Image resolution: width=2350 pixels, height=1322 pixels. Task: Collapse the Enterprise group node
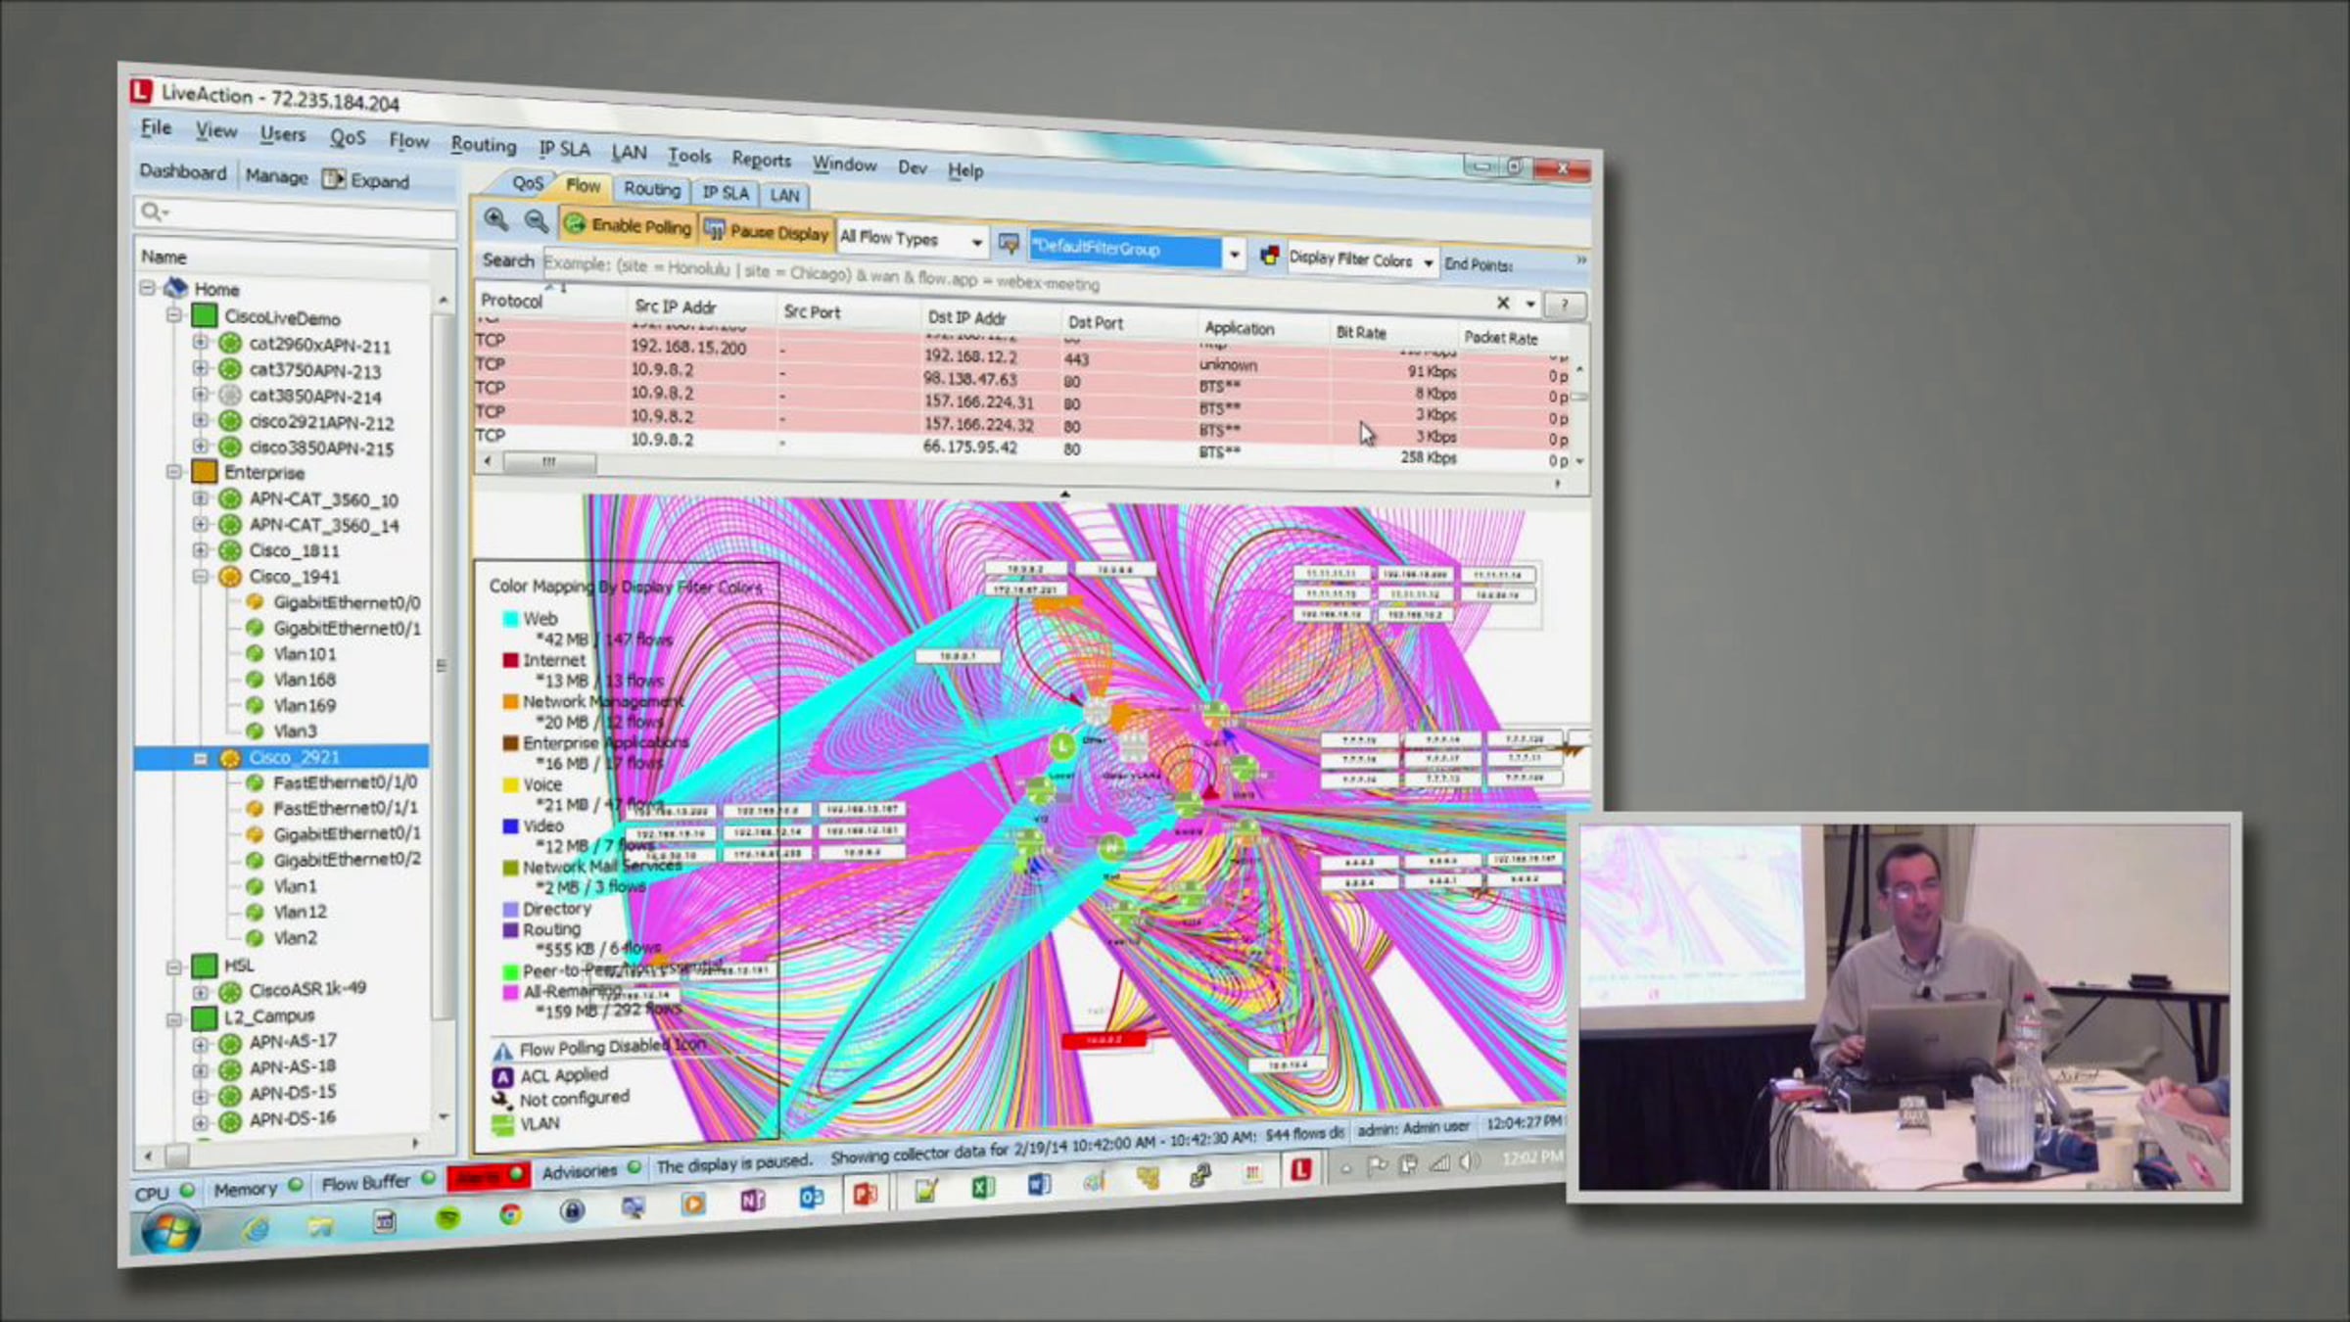tap(173, 472)
